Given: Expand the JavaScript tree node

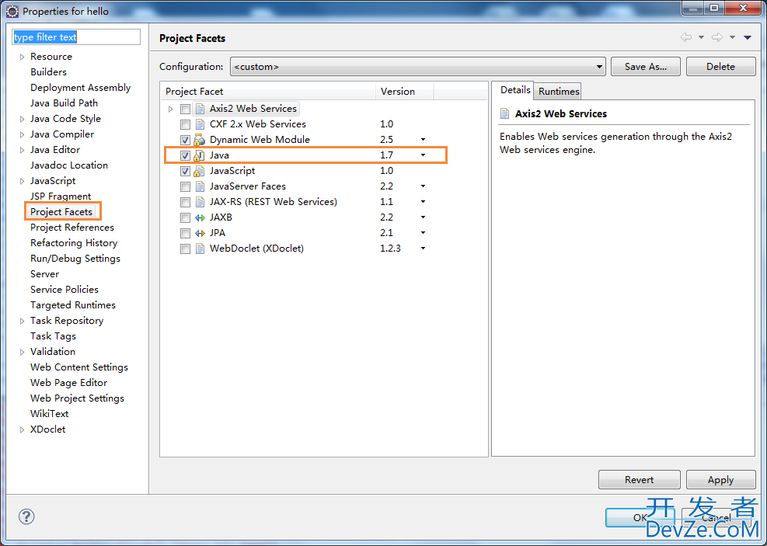Looking at the screenshot, I should coord(22,181).
